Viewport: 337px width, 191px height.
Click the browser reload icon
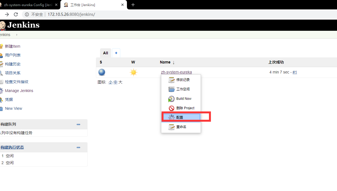coord(16,14)
